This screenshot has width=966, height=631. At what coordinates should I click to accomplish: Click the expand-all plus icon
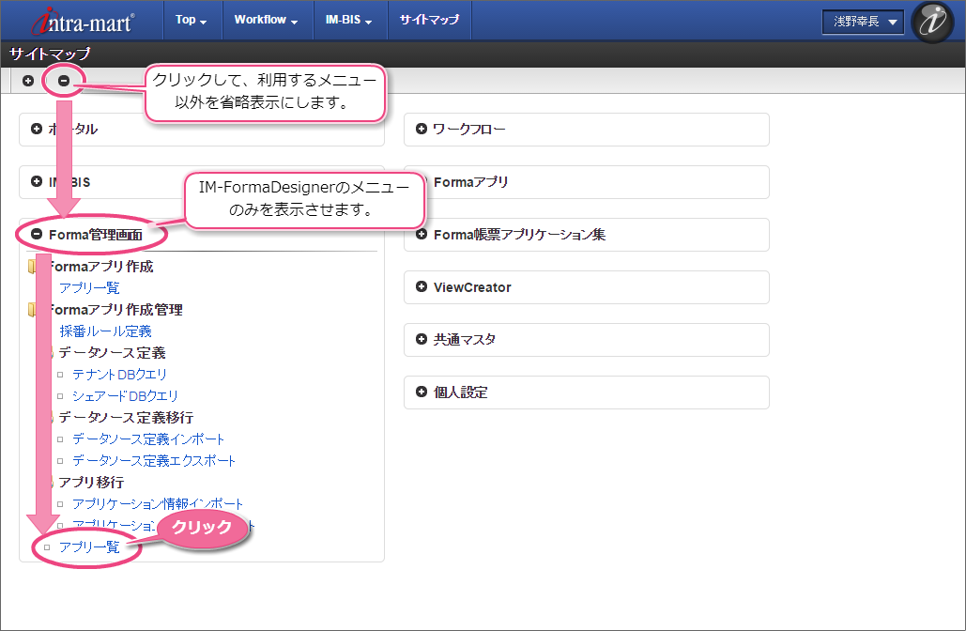28,81
